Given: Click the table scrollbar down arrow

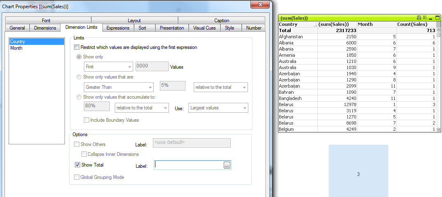Looking at the screenshot, I should 438,130.
